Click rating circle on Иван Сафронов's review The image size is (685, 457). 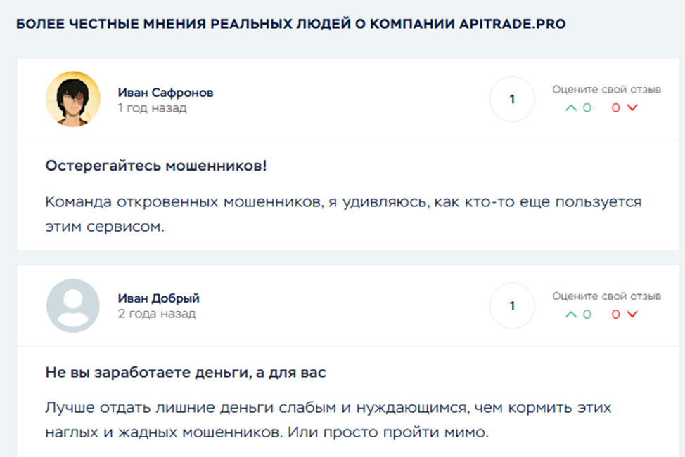coord(512,99)
